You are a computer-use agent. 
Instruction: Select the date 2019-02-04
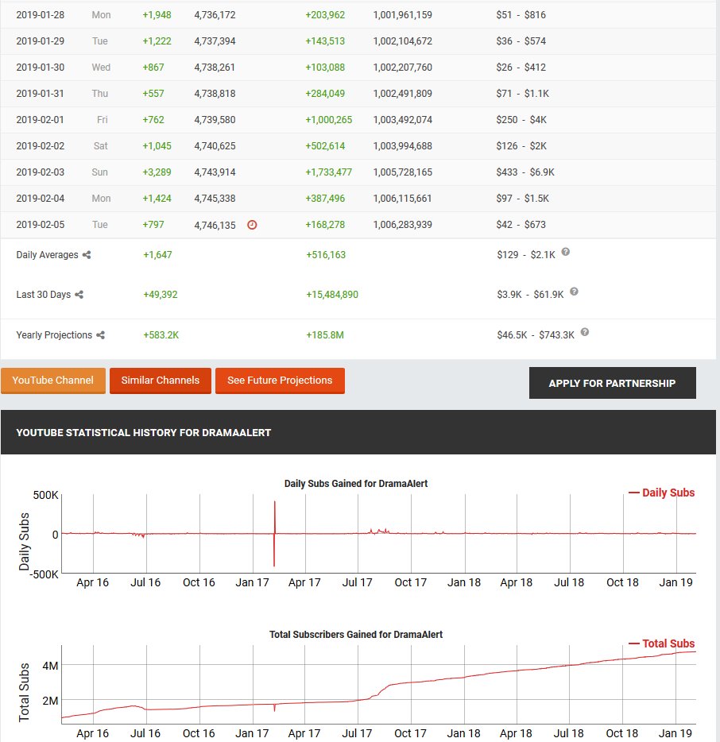click(41, 199)
